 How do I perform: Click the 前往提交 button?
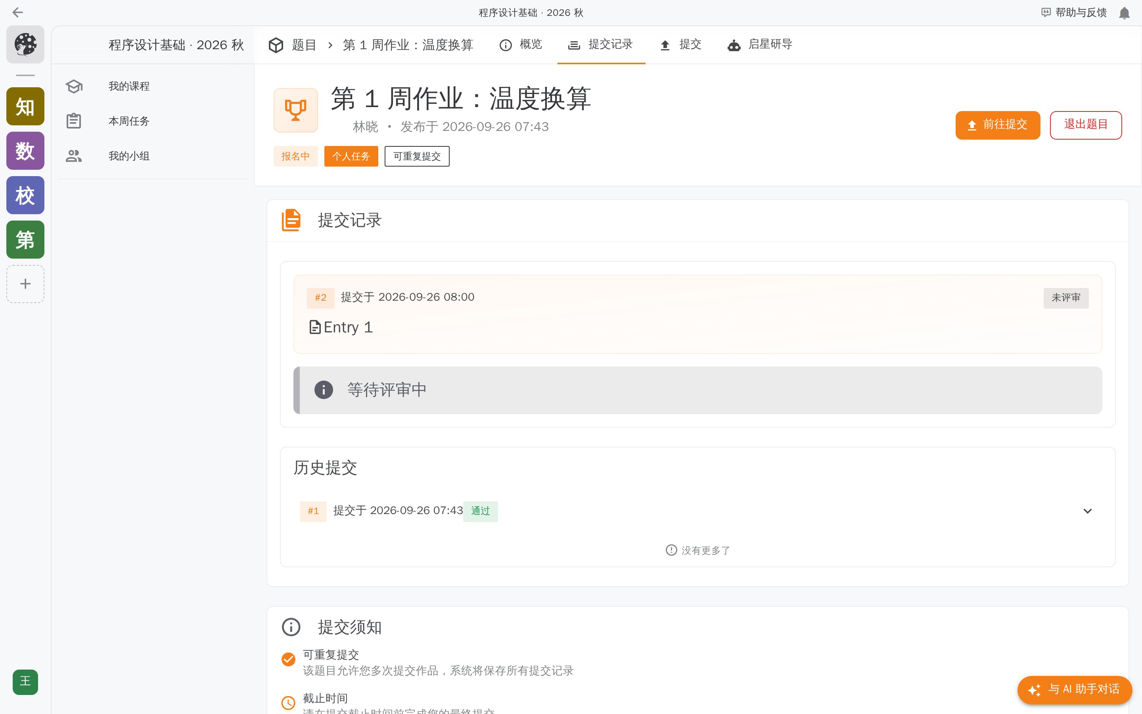(x=998, y=125)
